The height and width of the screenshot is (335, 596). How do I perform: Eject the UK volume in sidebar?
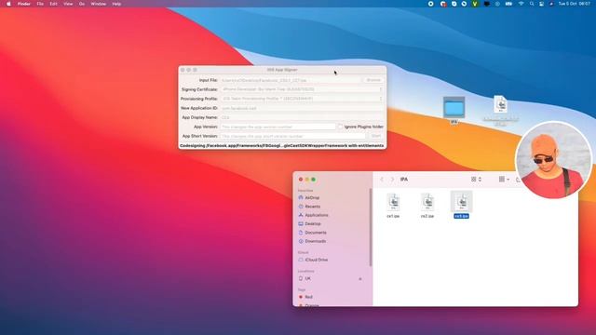[360, 279]
